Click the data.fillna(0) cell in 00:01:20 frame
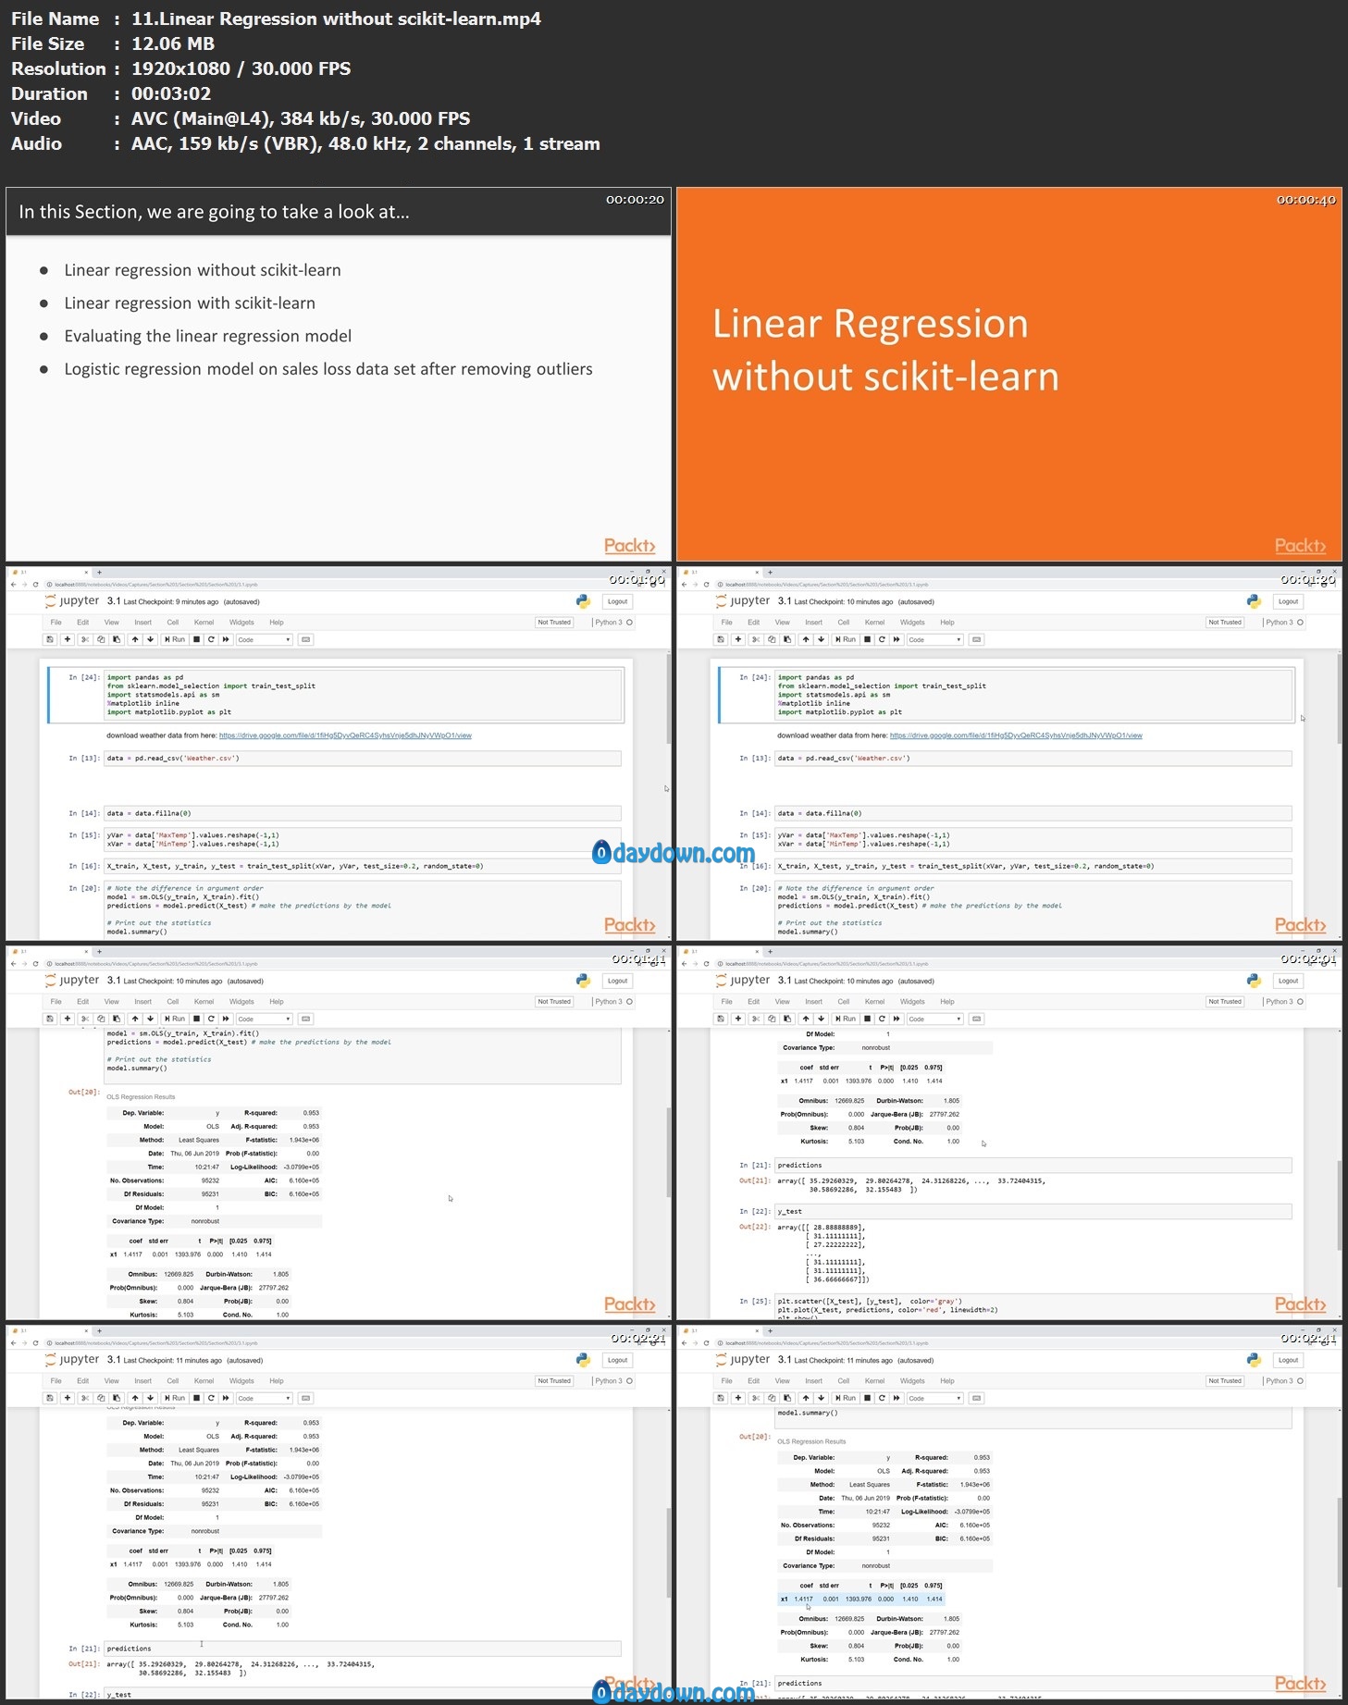Viewport: 1348px width, 1705px height. pos(1033,814)
